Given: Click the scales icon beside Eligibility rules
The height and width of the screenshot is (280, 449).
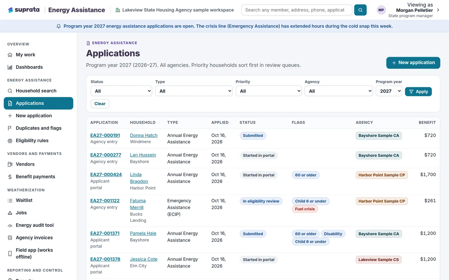Looking at the screenshot, I should click(10, 141).
